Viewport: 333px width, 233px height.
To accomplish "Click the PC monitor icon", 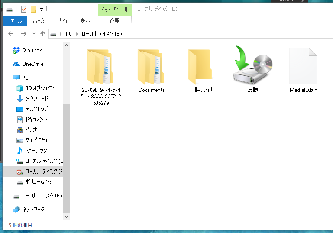I will pos(16,78).
